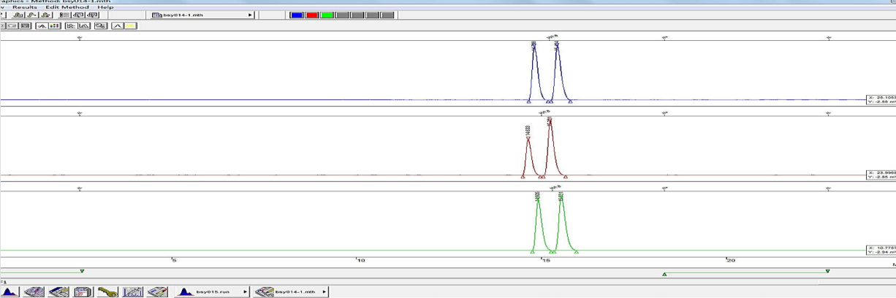
Task: Click the list-lines icon in the top toolbar
Action: coord(64,15)
